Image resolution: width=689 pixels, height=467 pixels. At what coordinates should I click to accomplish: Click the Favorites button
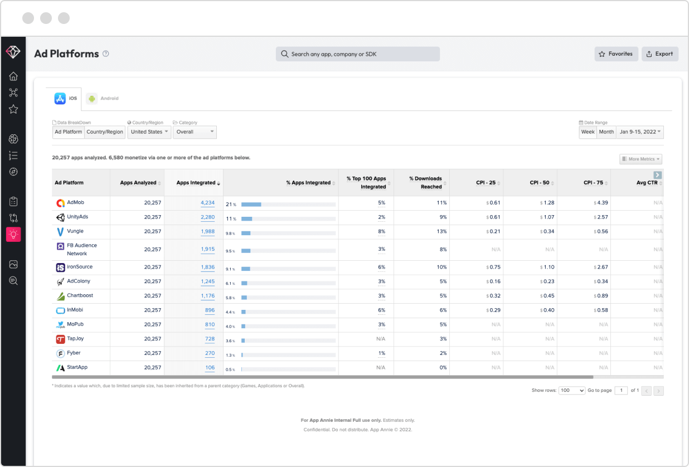point(617,54)
